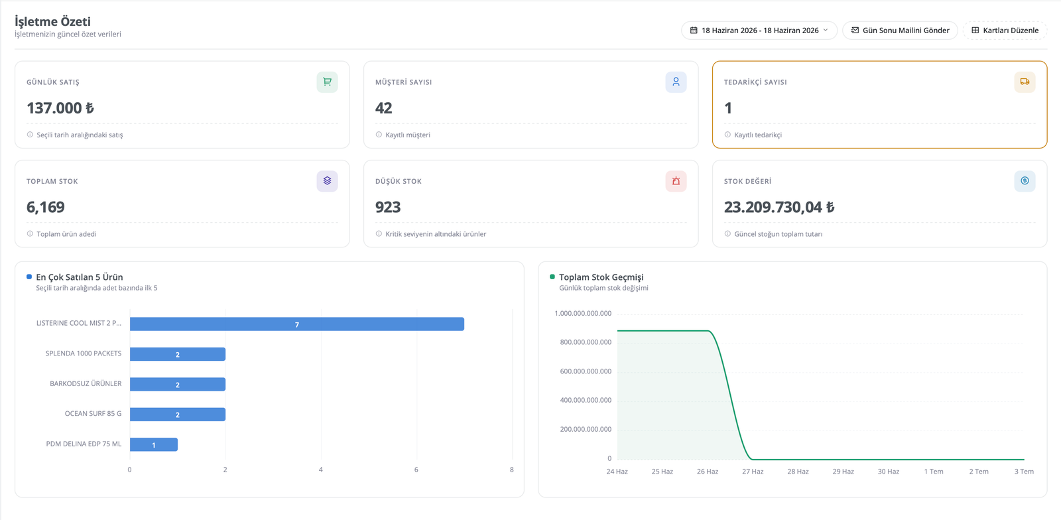The image size is (1061, 520).
Task: Click Kartları Düzenle button
Action: 1005,31
